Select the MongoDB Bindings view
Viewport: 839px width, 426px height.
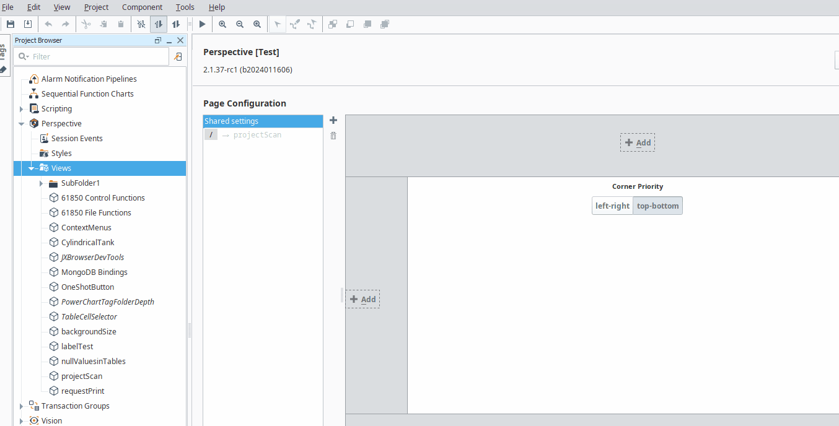pos(94,272)
